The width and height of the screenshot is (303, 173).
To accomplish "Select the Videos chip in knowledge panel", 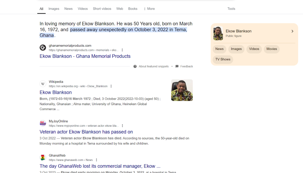I will pyautogui.click(x=254, y=49).
